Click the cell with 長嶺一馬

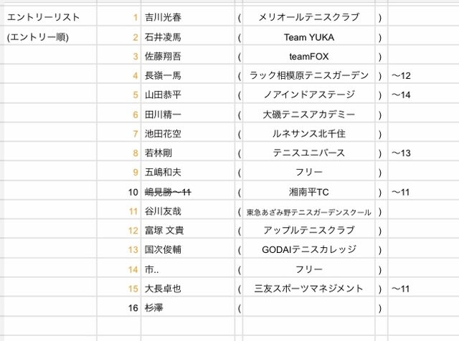click(x=188, y=75)
